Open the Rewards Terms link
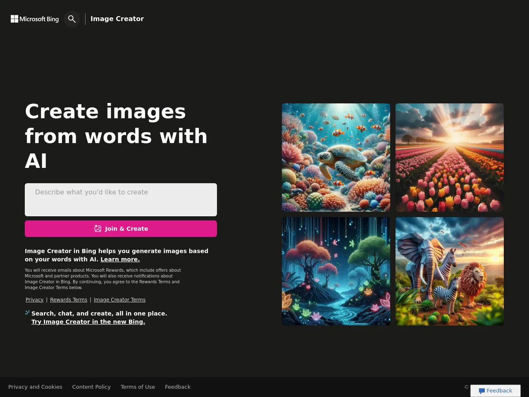Viewport: 529px width, 397px height. click(69, 300)
